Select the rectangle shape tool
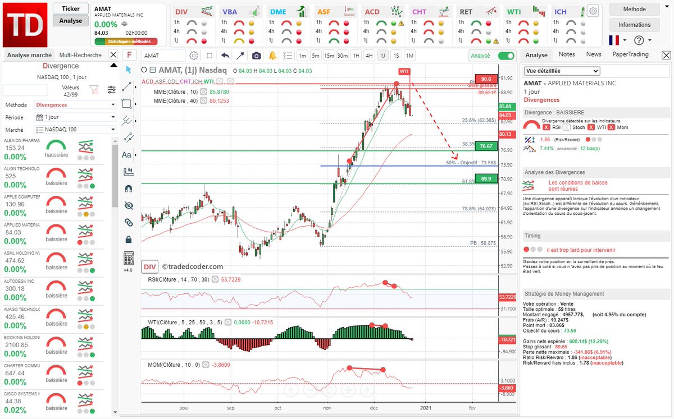Screen dimensions: 674x419 (x=127, y=104)
